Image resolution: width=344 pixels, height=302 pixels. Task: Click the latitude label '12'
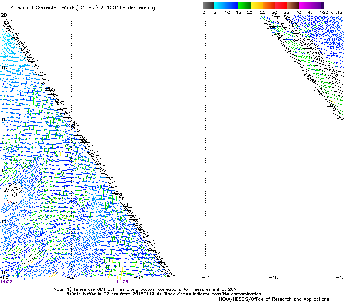pos(4,222)
